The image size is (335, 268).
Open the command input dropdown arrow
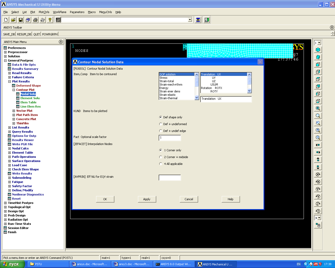click(x=190, y=20)
